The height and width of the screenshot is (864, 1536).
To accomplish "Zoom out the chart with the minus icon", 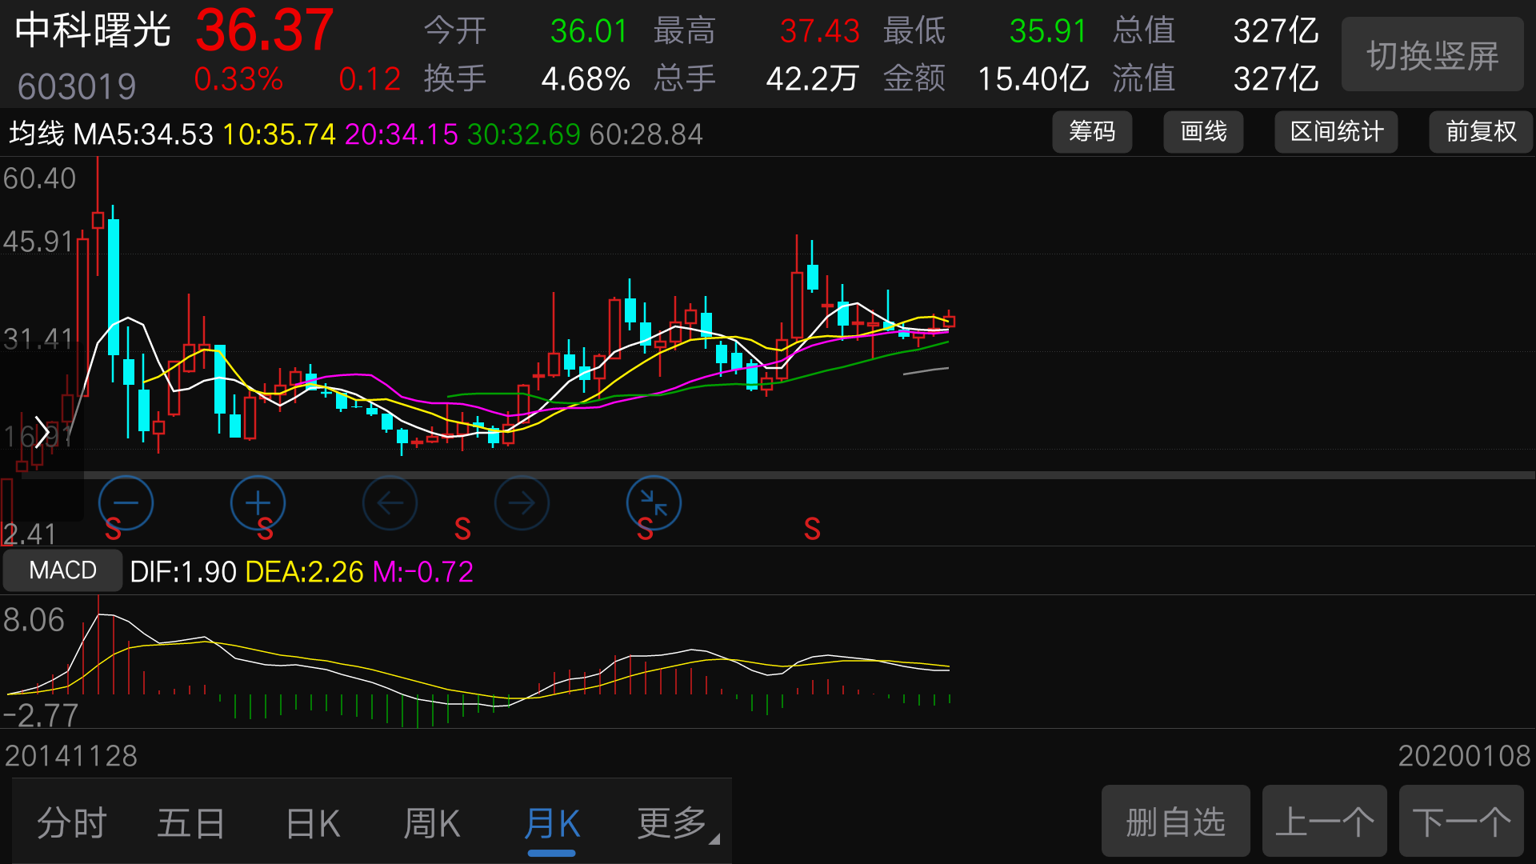I will [126, 502].
